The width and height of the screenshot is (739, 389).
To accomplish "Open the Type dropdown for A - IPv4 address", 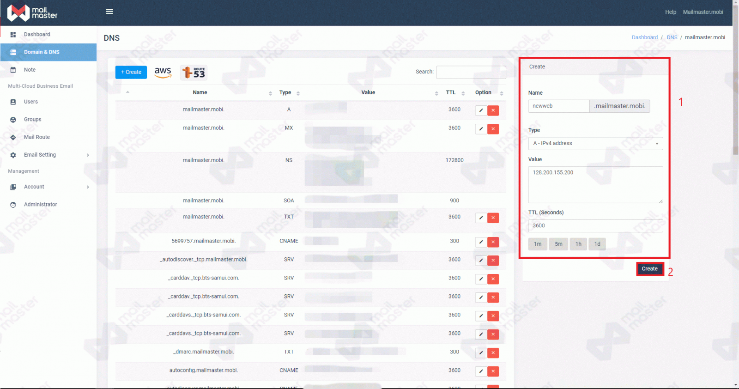I will click(x=595, y=143).
